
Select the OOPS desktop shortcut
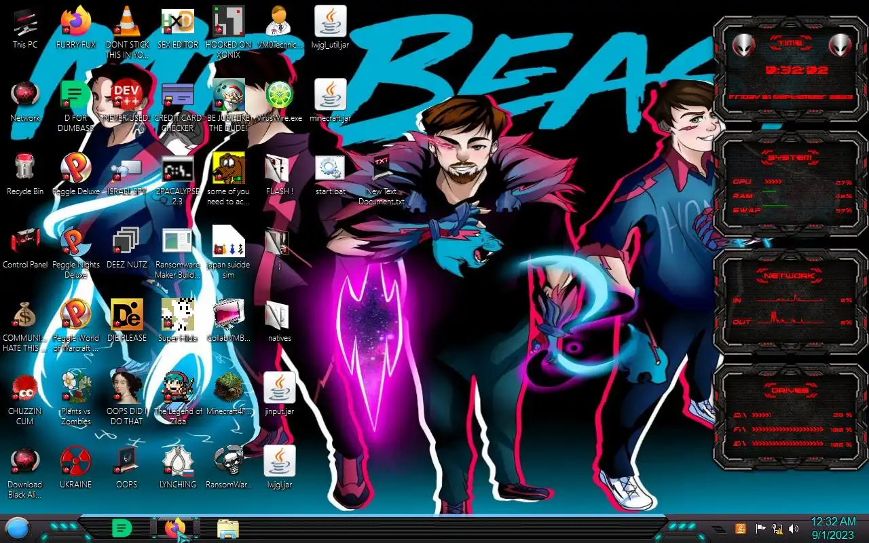(127, 468)
